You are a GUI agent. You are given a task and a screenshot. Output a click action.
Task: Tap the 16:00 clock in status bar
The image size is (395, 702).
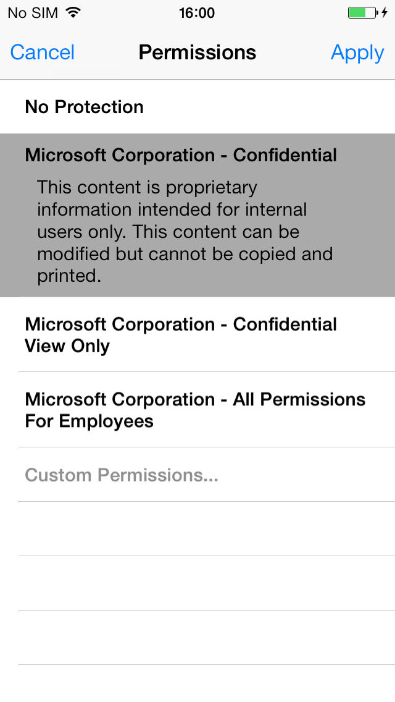[x=197, y=13]
